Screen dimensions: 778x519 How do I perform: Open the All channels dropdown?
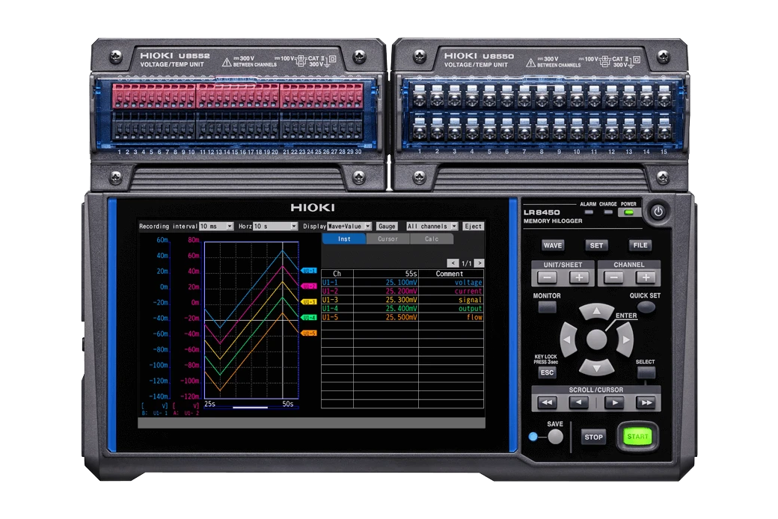point(432,227)
